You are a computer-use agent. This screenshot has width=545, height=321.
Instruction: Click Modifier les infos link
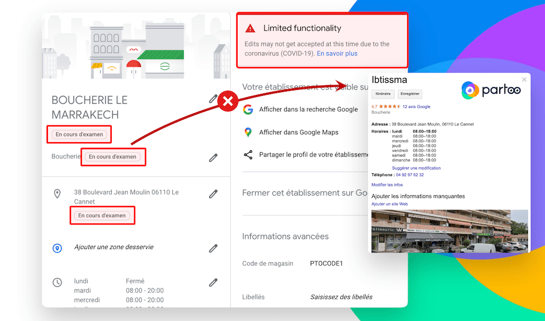tap(387, 185)
